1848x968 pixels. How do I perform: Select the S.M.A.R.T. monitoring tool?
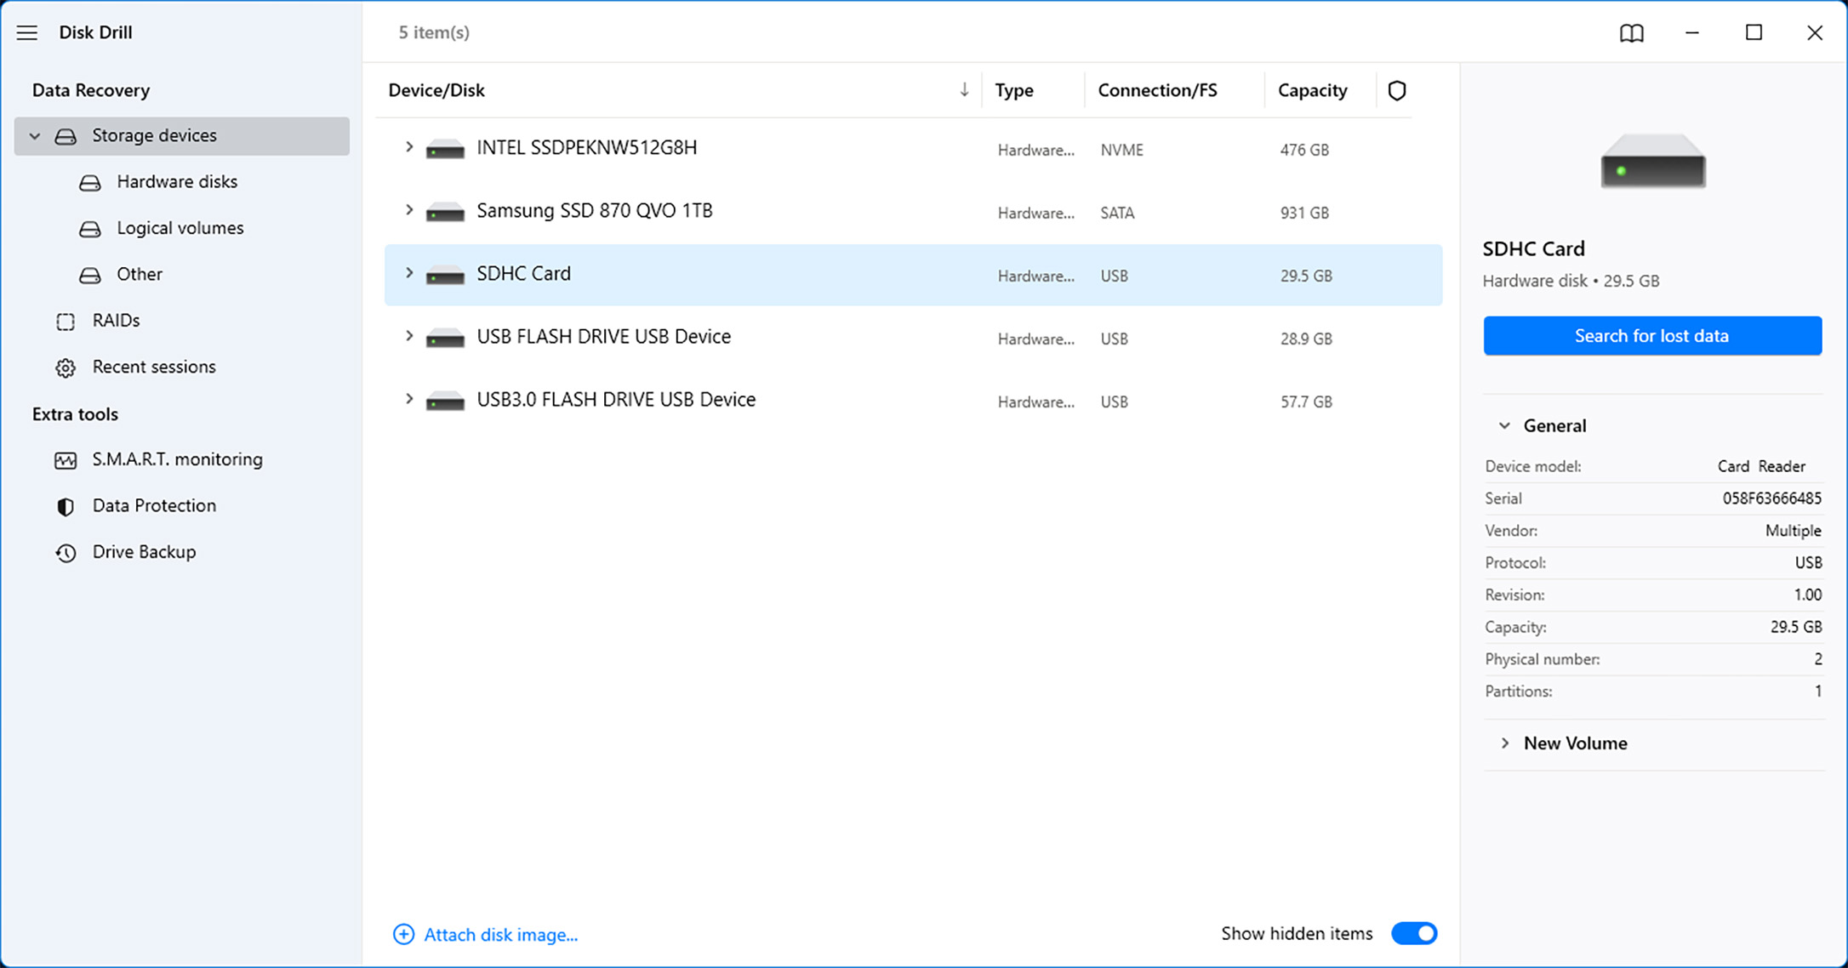tap(177, 459)
